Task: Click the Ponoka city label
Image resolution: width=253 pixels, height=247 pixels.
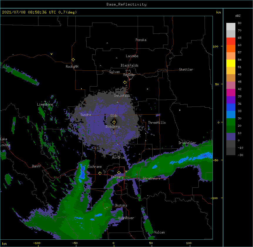Action: [x=141, y=40]
